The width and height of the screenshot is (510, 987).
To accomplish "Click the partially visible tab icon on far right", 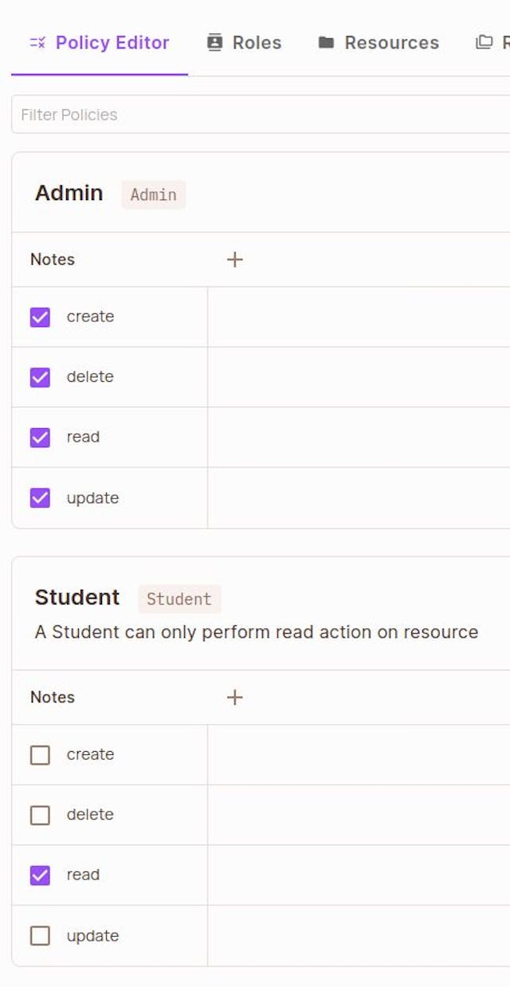I will pyautogui.click(x=486, y=43).
